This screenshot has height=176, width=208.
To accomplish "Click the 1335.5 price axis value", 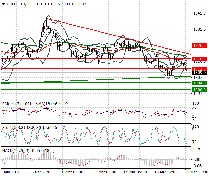I will click(199, 29).
